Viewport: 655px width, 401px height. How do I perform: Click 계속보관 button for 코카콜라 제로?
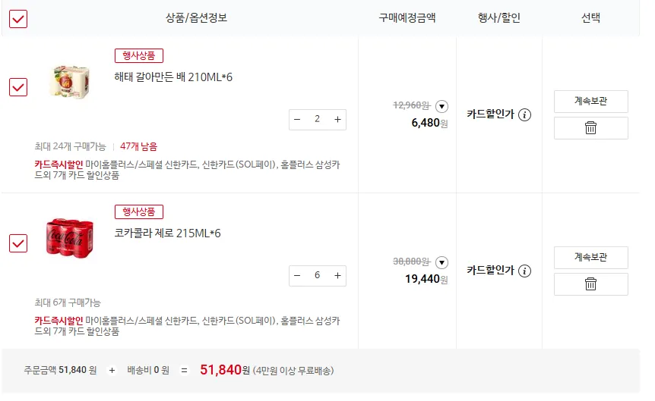590,258
